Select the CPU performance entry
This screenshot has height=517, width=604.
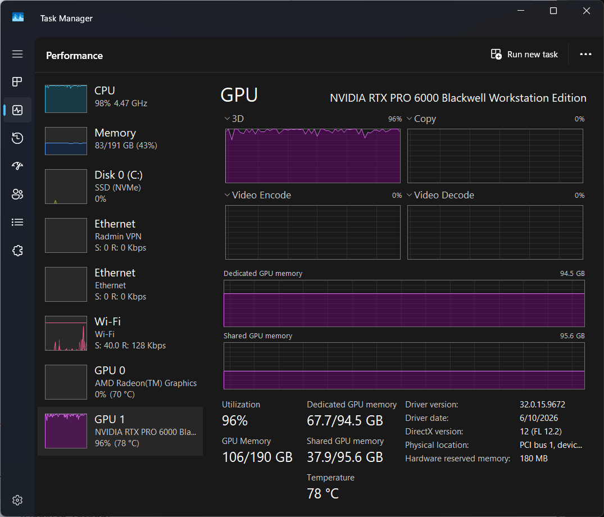pos(120,98)
